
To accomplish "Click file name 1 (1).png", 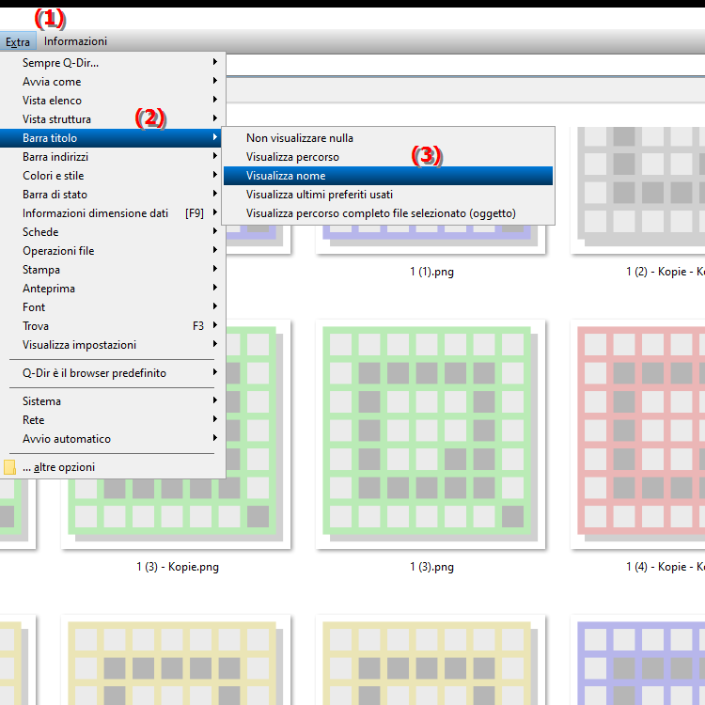I will click(x=432, y=272).
